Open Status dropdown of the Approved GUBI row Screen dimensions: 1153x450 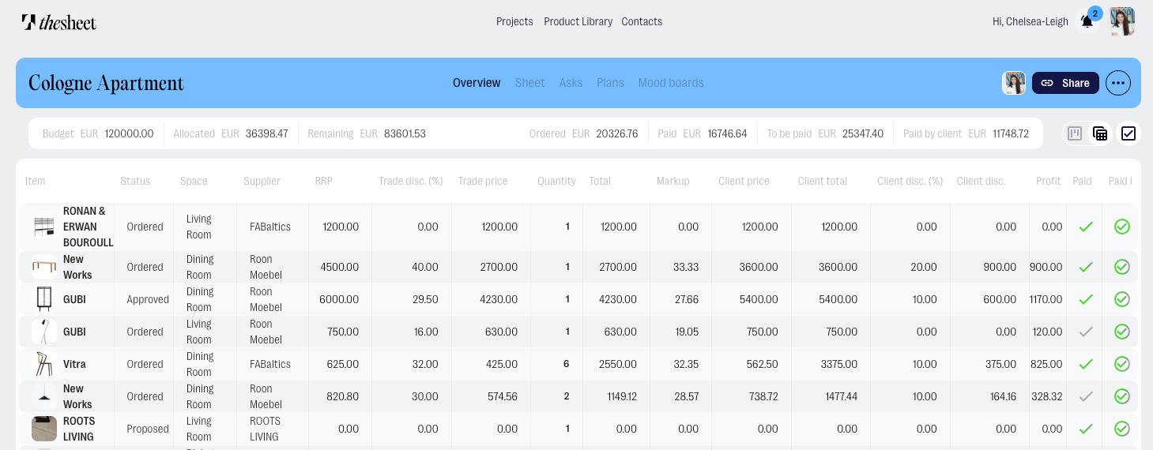pos(148,299)
